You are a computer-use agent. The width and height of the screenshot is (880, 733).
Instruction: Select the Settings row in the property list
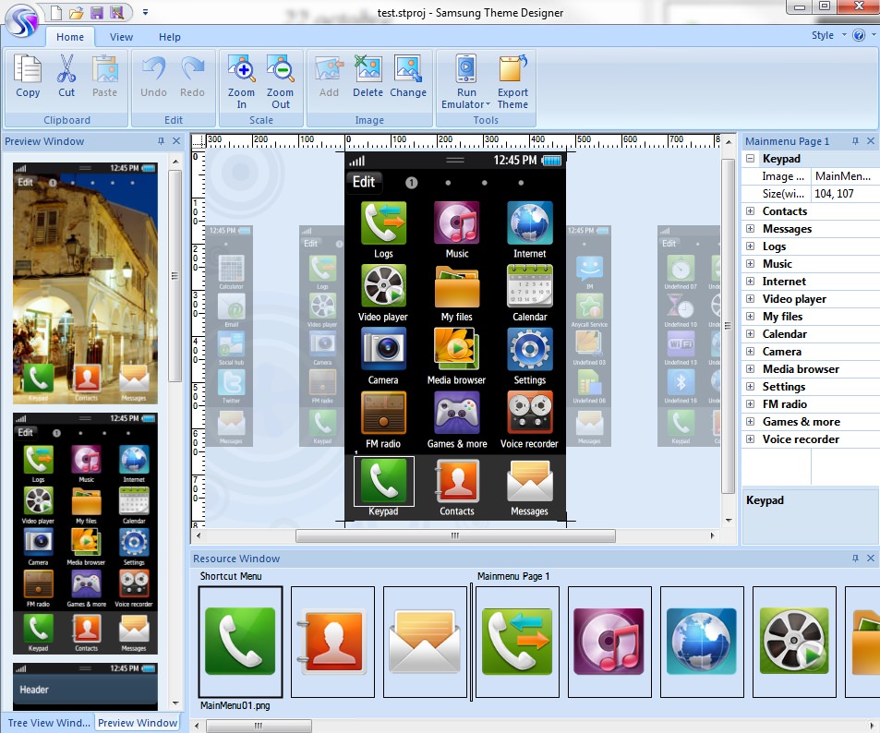(811, 387)
